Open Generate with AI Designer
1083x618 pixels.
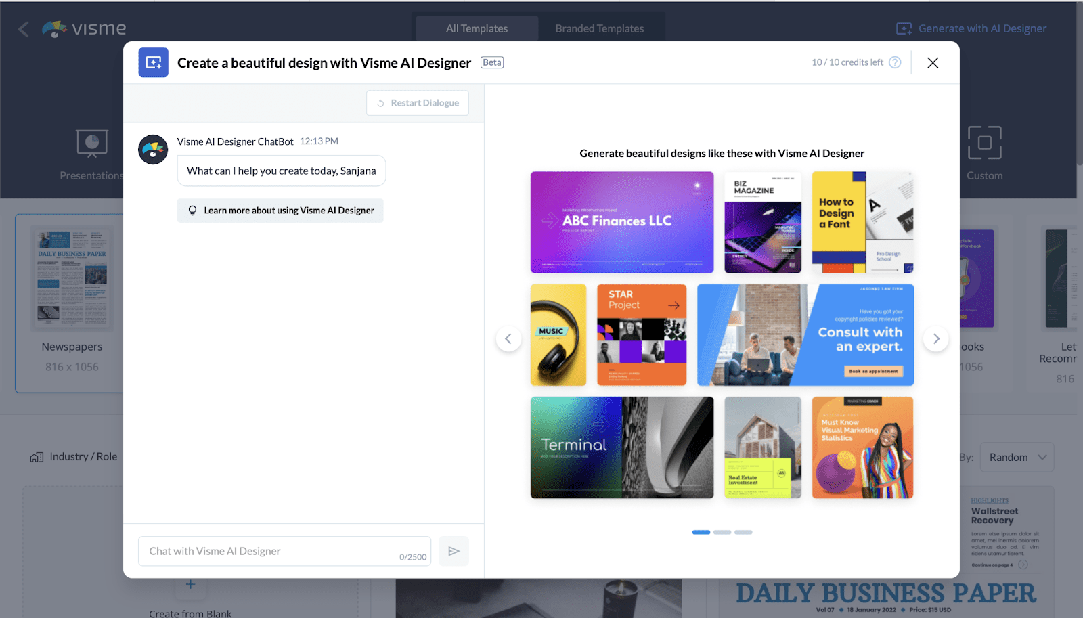973,28
